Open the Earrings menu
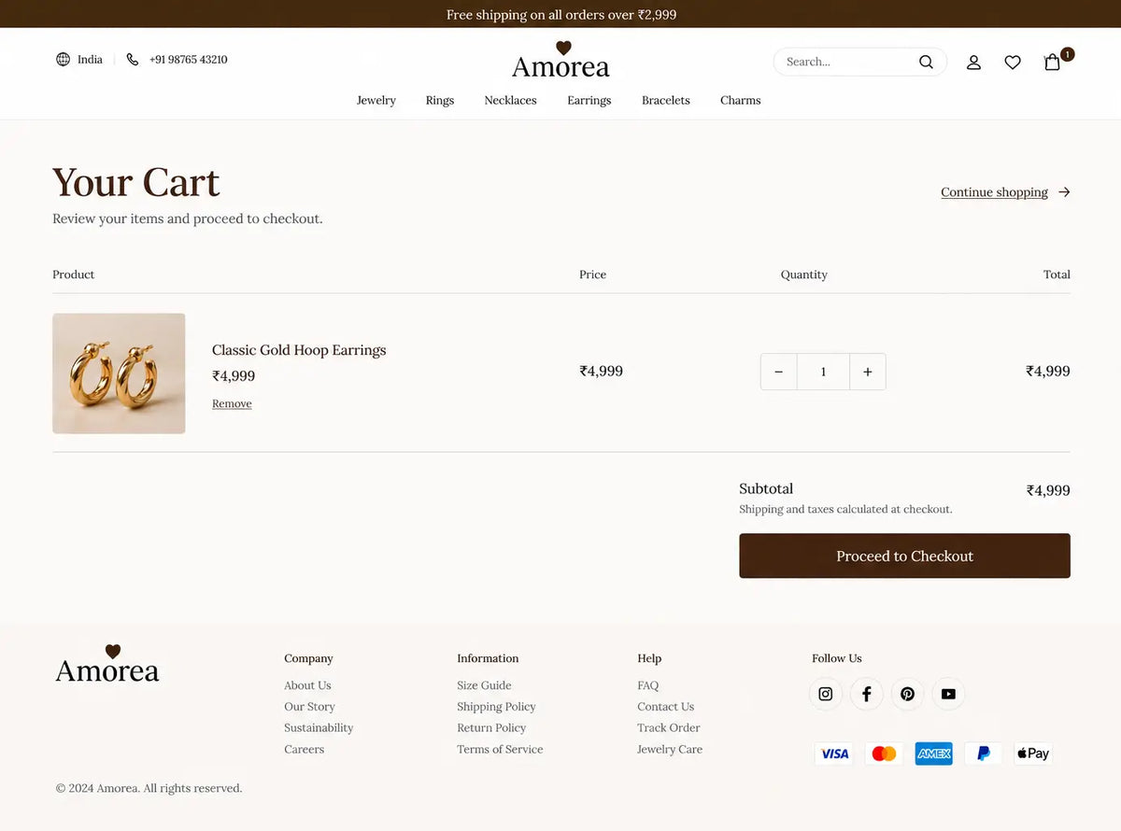Screen dimensions: 1121x831 (589, 100)
